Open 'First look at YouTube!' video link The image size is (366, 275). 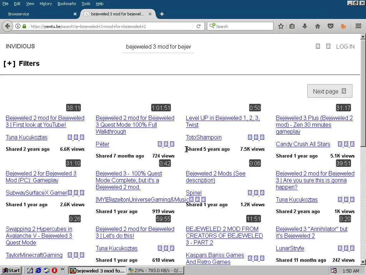coord(45,121)
